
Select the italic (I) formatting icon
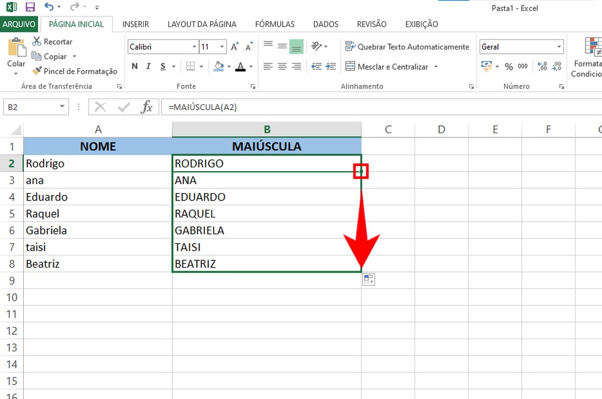[148, 66]
